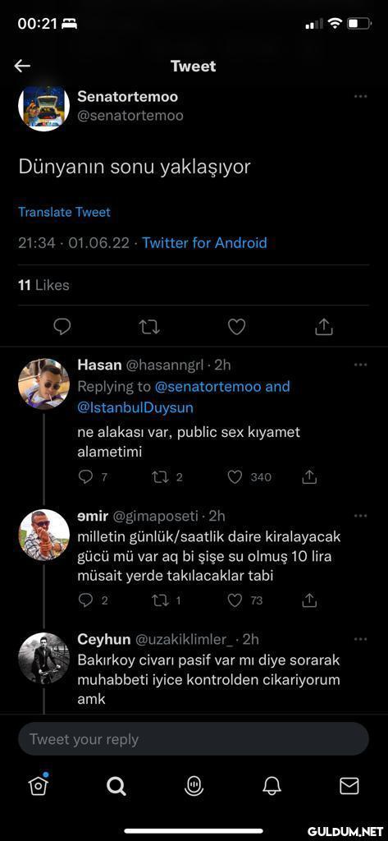Switch to Home tab
388x841 pixels.
coord(38,785)
